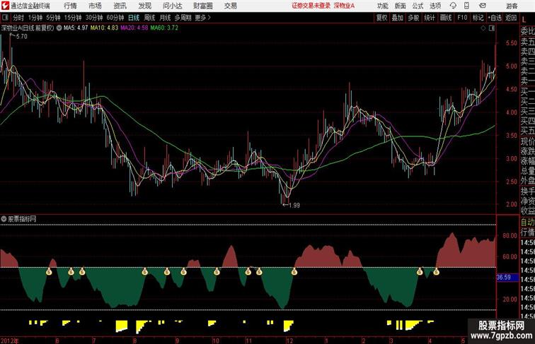Open the 功能 menu
The width and height of the screenshot is (535, 344).
click(382, 6)
